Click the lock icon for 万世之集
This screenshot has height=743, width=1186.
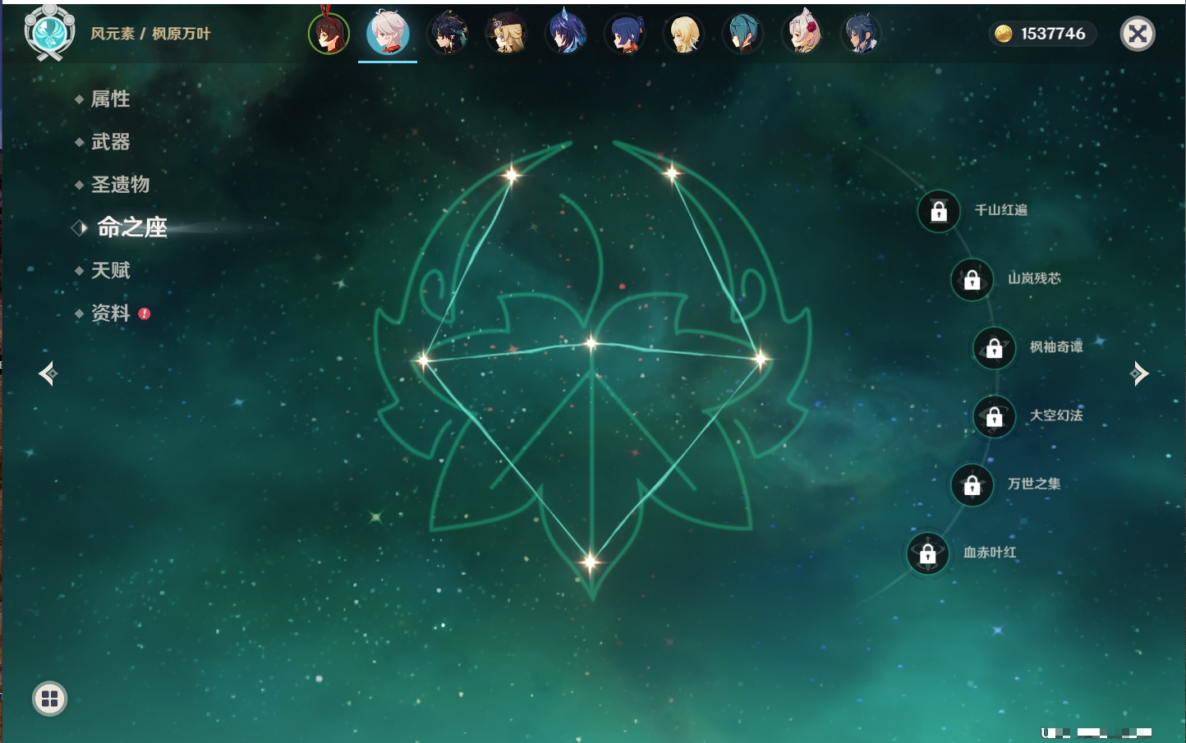[x=972, y=485]
